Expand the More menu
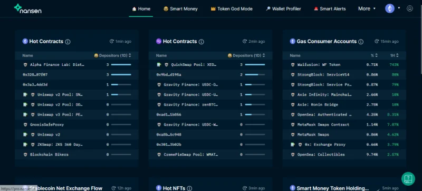Viewport: 422px width, 191px height. point(367,8)
